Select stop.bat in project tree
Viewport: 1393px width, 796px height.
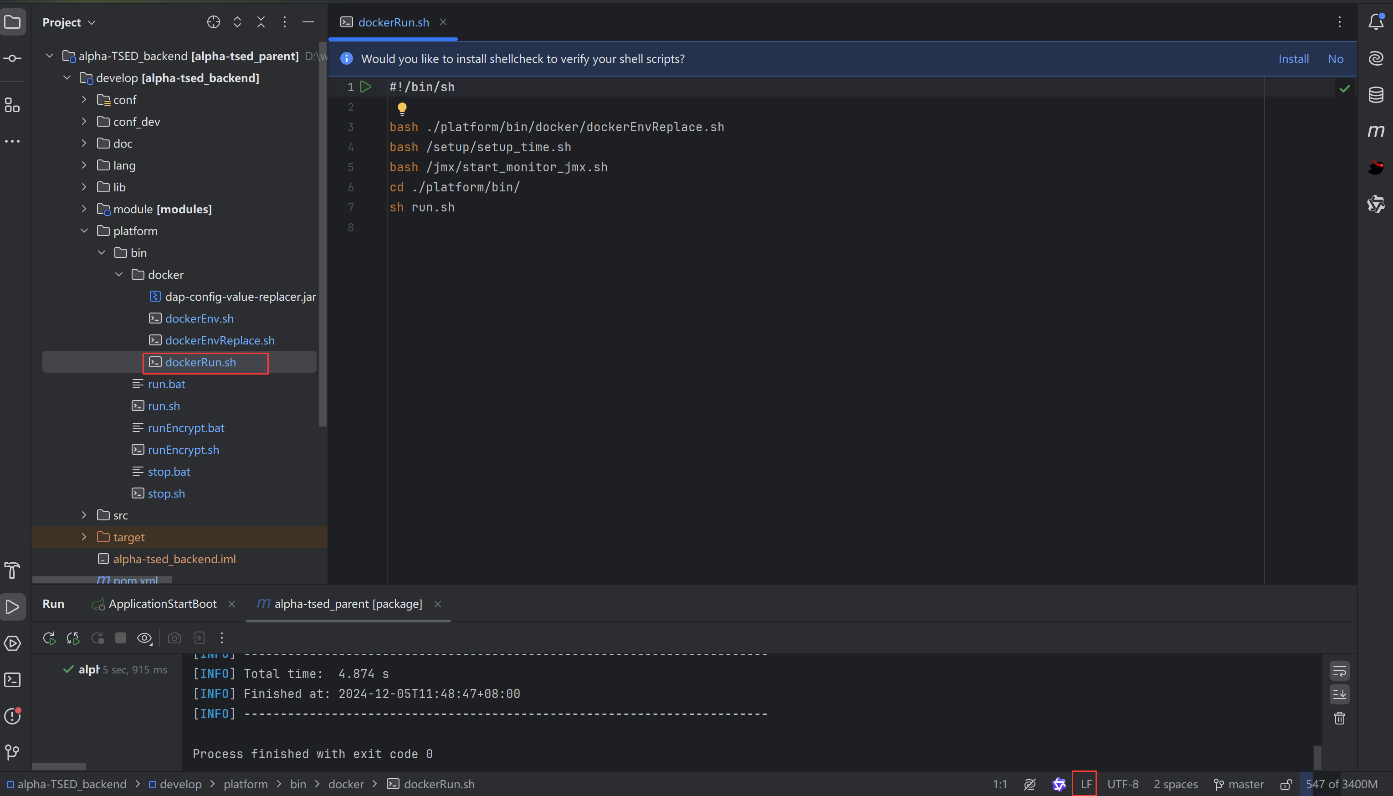(169, 471)
